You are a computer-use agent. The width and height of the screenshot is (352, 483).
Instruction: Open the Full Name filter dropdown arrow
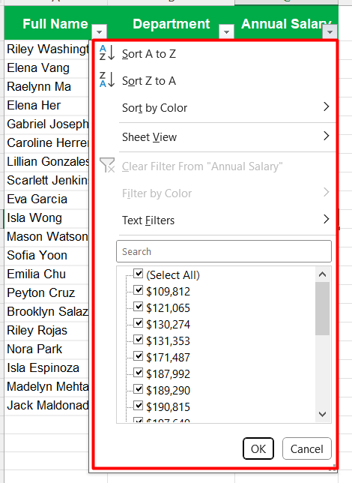click(x=99, y=31)
